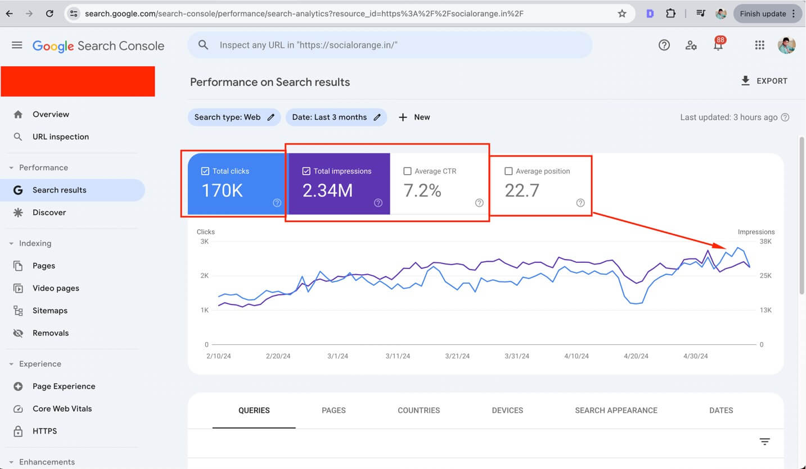Toggle the Total clicks checkbox
The height and width of the screenshot is (469, 806).
tap(205, 171)
